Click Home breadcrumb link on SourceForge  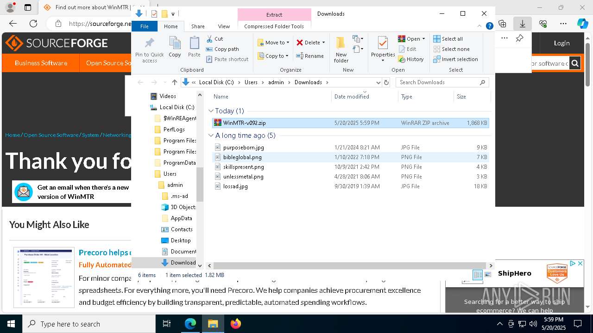pyautogui.click(x=13, y=135)
